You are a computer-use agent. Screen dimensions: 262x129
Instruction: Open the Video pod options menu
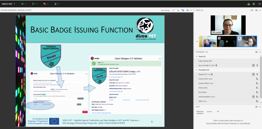coord(260,10)
